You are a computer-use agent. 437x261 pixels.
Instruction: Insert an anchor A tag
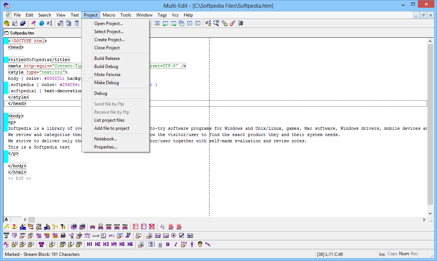(52, 244)
